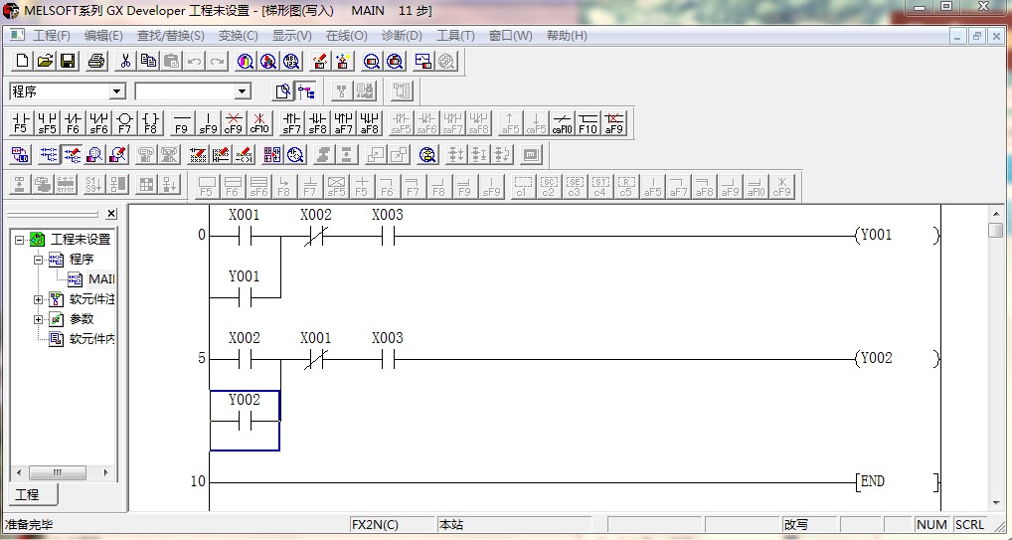Click the print icon
This screenshot has width=1012, height=540.
(x=96, y=61)
